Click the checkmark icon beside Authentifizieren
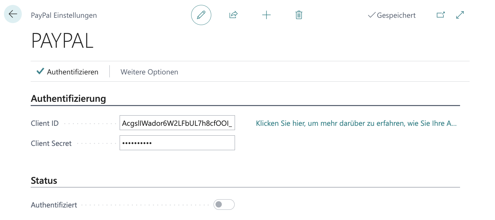Screen dimensions: 495x220 (40, 71)
